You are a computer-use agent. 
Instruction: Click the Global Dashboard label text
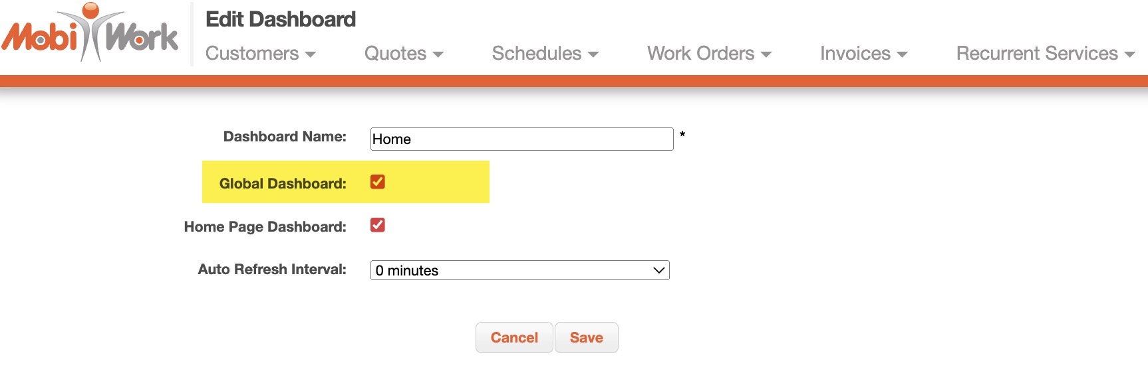click(x=283, y=184)
